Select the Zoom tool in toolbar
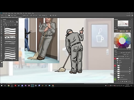 (x=1, y=57)
